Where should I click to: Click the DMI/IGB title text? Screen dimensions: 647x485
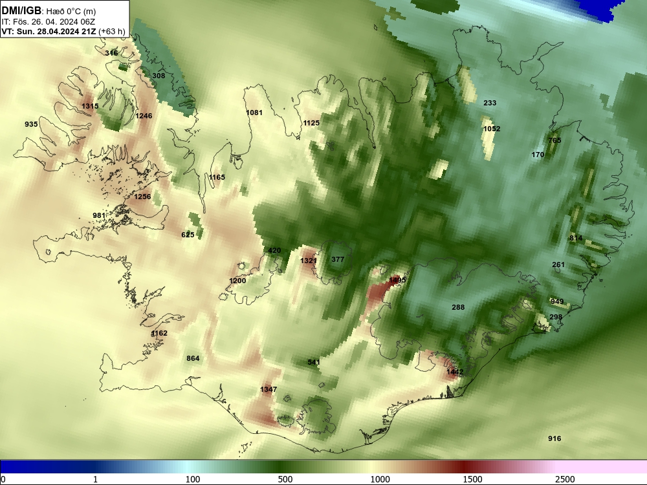[x=21, y=11]
